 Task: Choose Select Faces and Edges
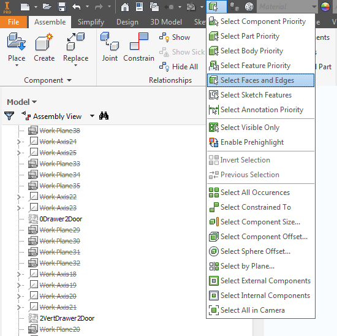(x=260, y=80)
